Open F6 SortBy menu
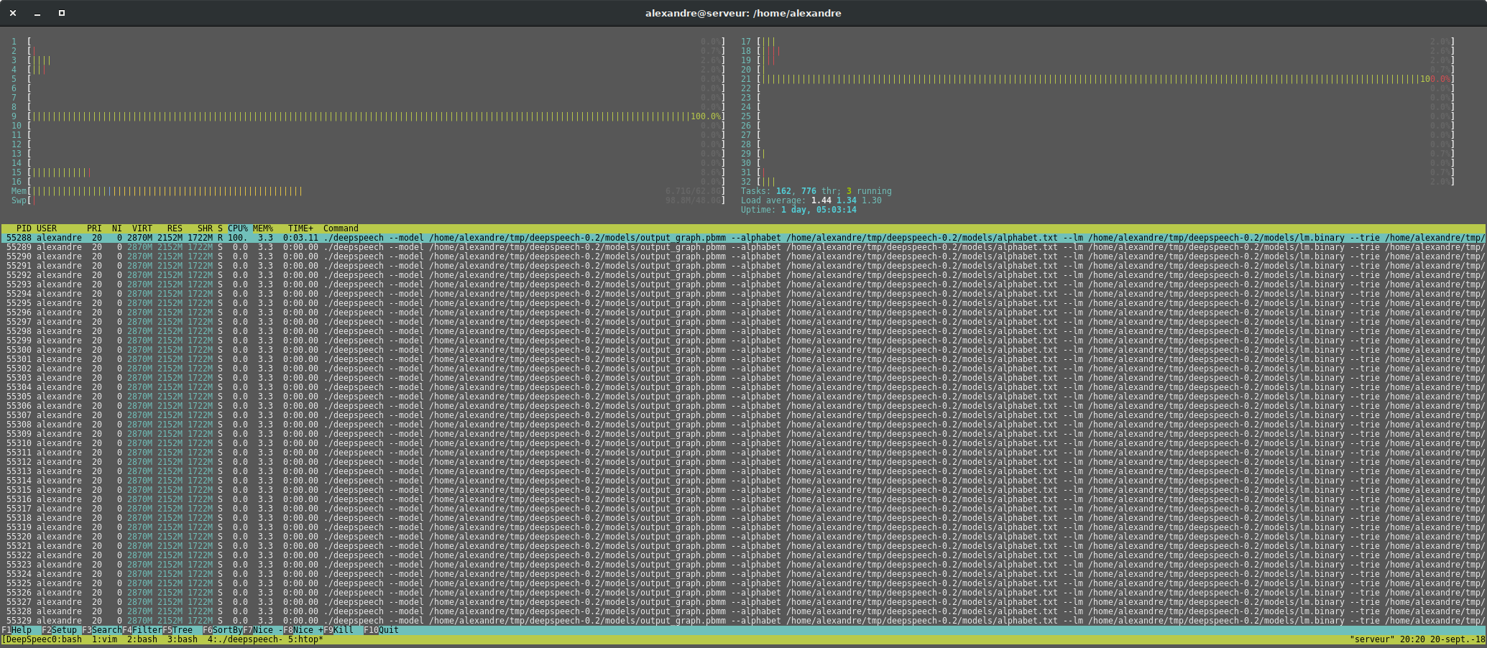This screenshot has height=648, width=1487. coord(223,630)
